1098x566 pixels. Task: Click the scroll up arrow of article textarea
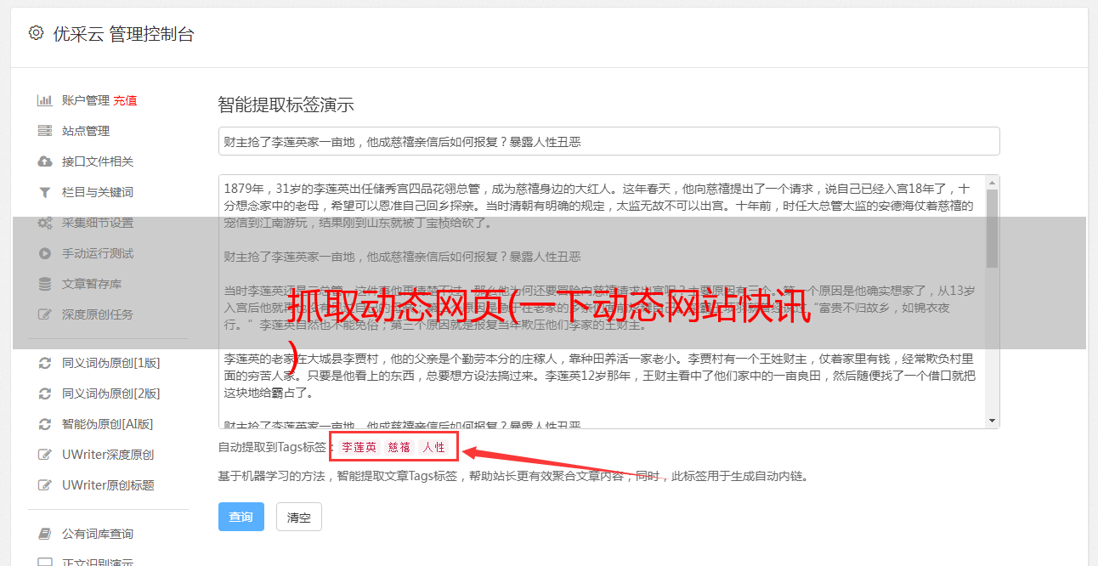pos(992,183)
